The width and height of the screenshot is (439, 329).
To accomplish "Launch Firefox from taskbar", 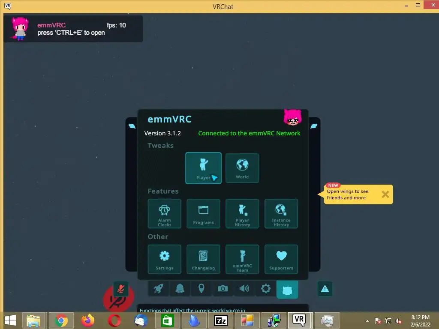I will tap(87, 320).
